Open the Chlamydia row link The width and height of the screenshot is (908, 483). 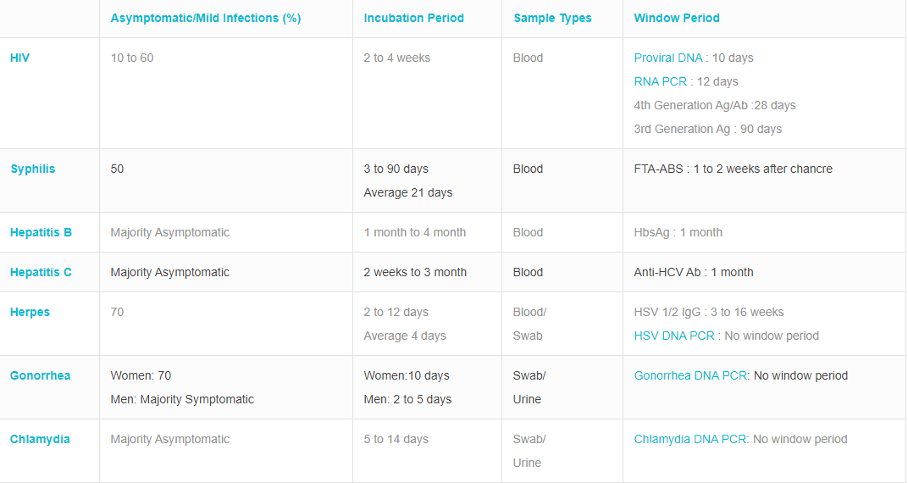point(40,439)
